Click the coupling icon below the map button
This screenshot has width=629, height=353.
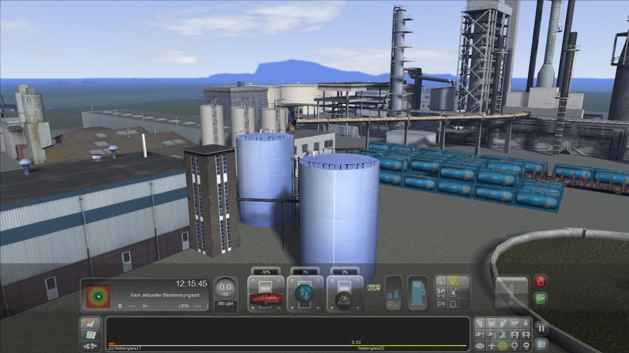pos(90,346)
